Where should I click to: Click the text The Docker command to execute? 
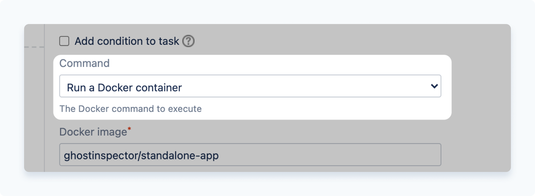click(x=131, y=109)
